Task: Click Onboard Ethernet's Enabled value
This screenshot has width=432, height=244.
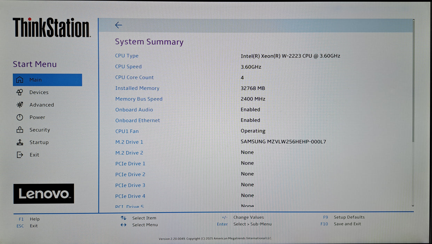Action: click(x=250, y=120)
